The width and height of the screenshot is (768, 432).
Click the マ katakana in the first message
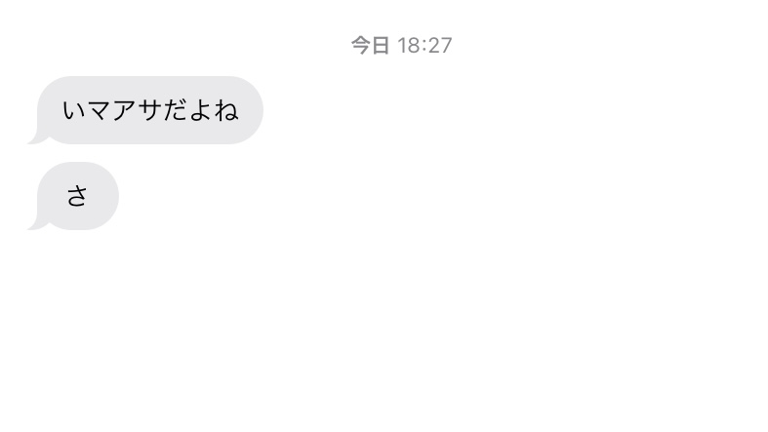tap(100, 110)
